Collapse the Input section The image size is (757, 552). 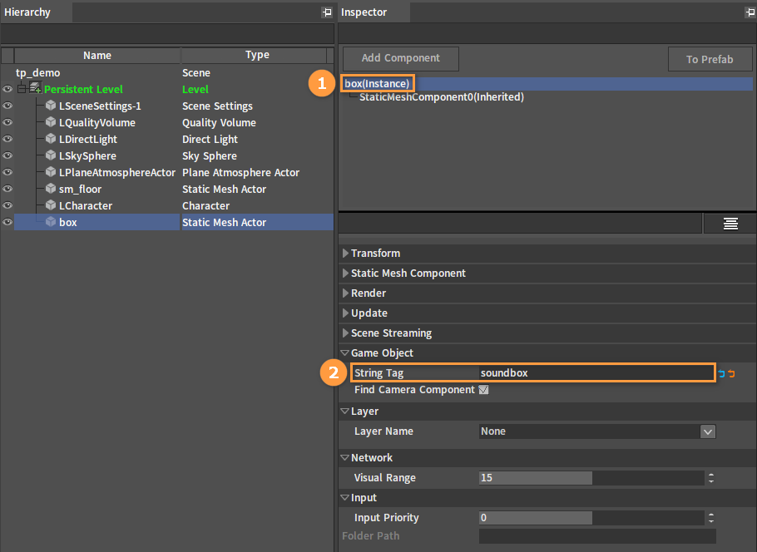[344, 497]
